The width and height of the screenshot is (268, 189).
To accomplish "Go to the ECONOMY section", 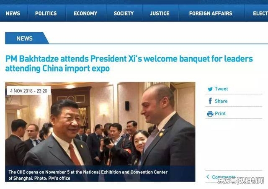I will click(85, 13).
